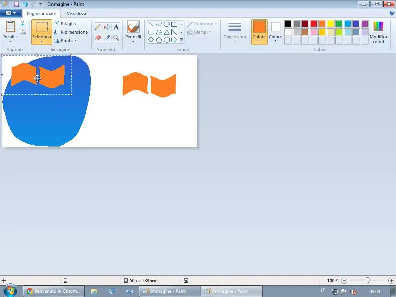Click zoom out minus button
The height and width of the screenshot is (297, 396).
point(344,281)
